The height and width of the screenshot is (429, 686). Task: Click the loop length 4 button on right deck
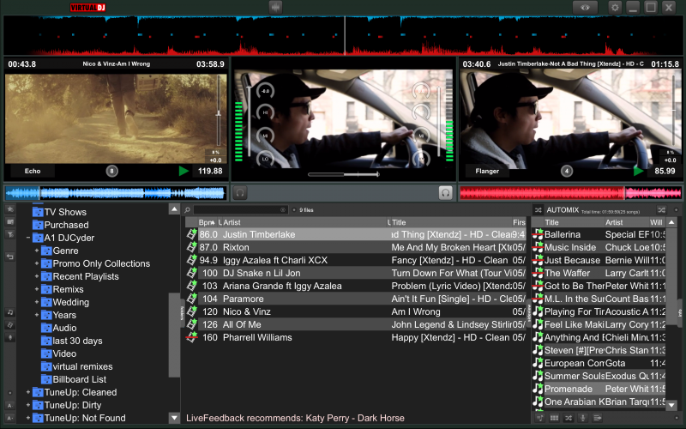pos(567,171)
